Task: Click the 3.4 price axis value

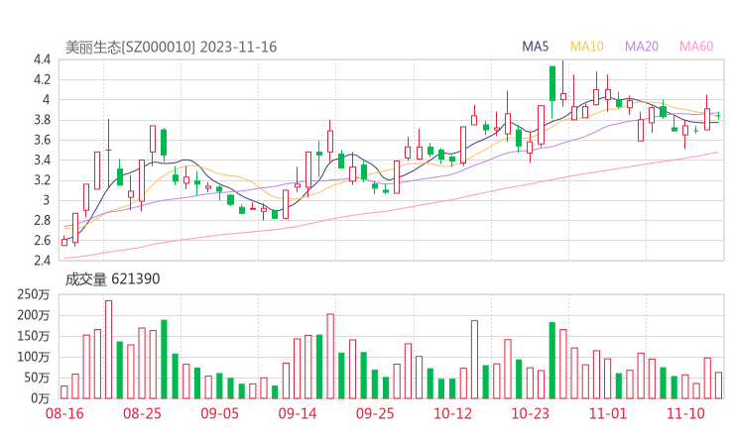Action: [42, 160]
